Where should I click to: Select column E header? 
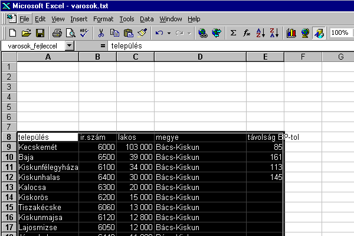pyautogui.click(x=265, y=57)
